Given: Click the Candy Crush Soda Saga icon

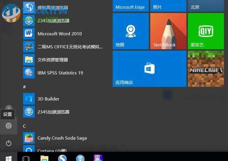Looking at the screenshot, I should 29,138.
